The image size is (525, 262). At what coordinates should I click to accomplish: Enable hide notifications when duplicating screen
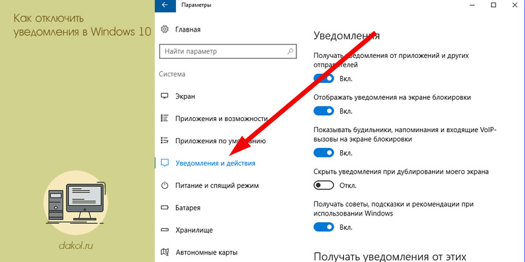click(324, 185)
